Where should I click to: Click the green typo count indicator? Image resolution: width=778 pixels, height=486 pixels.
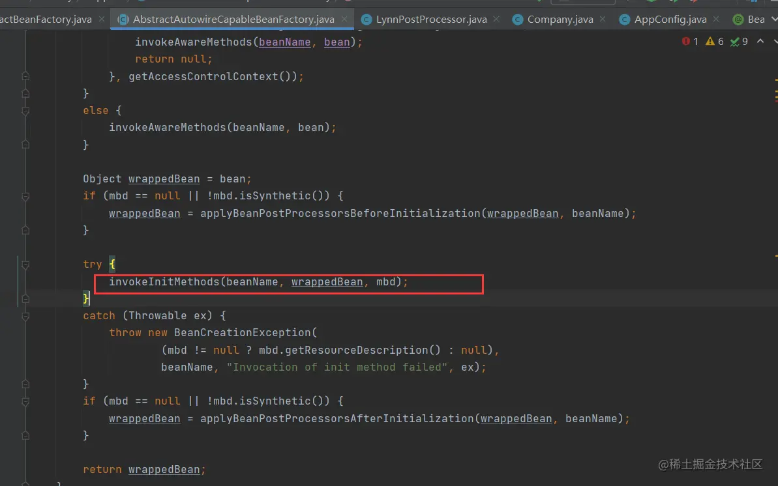click(739, 42)
